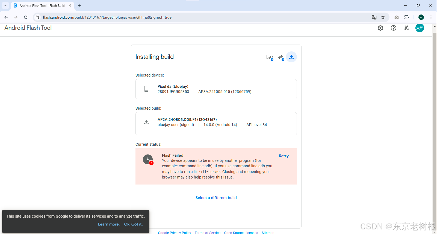Screen dimensions: 437x234
Task: Click the Pixel 6a (bluejay) device name
Action: coord(173,86)
